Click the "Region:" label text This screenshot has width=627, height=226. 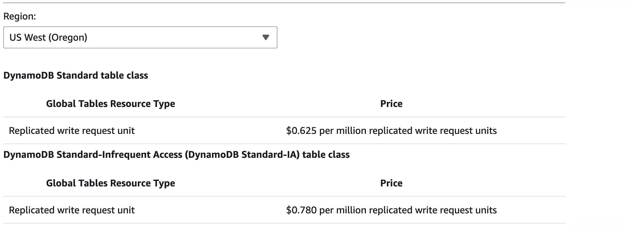pos(20,16)
